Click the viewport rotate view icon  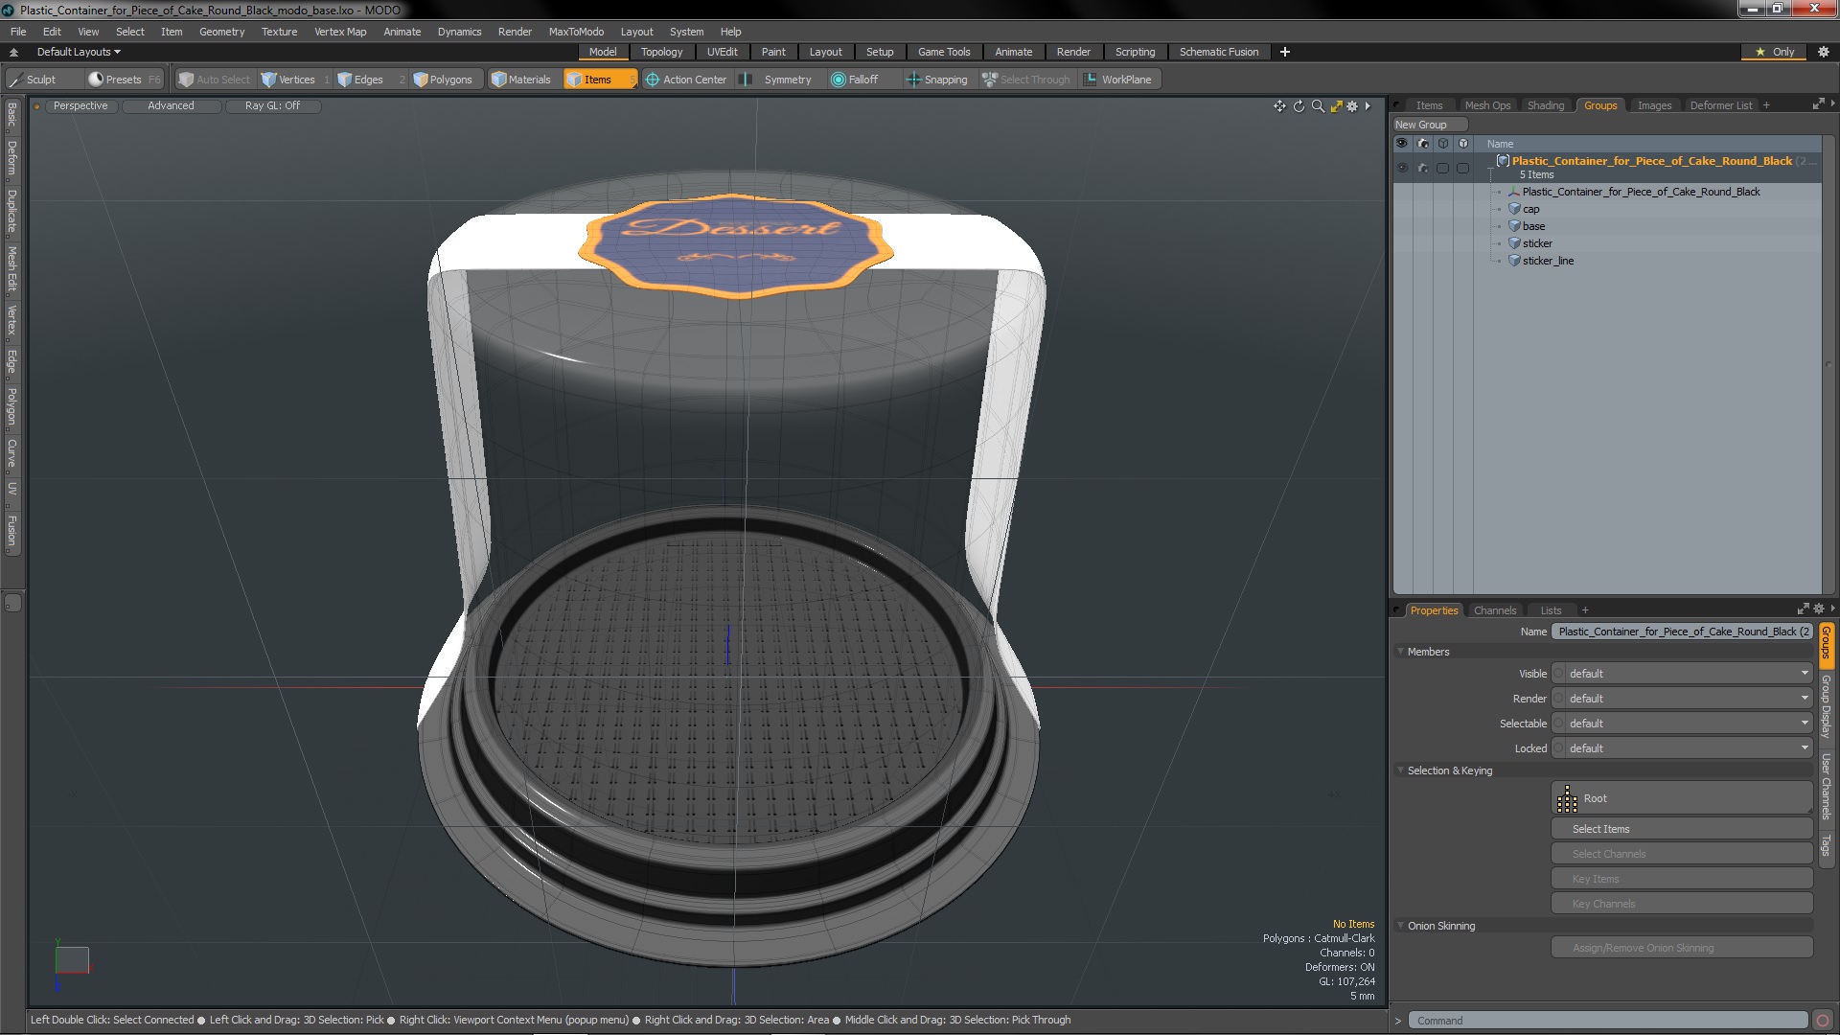point(1299,106)
